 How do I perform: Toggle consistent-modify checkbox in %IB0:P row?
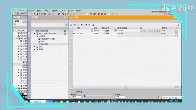point(176,31)
